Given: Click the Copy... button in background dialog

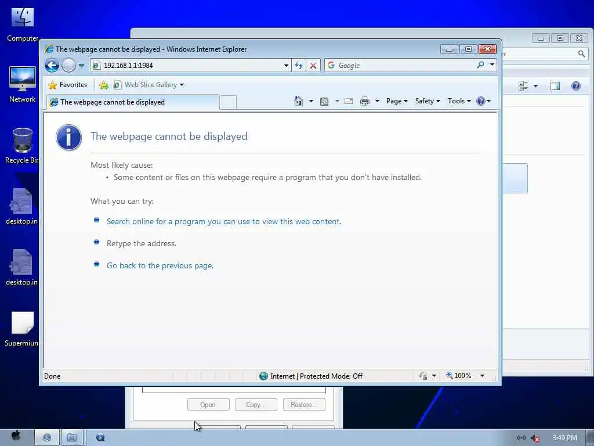Looking at the screenshot, I should [256, 405].
